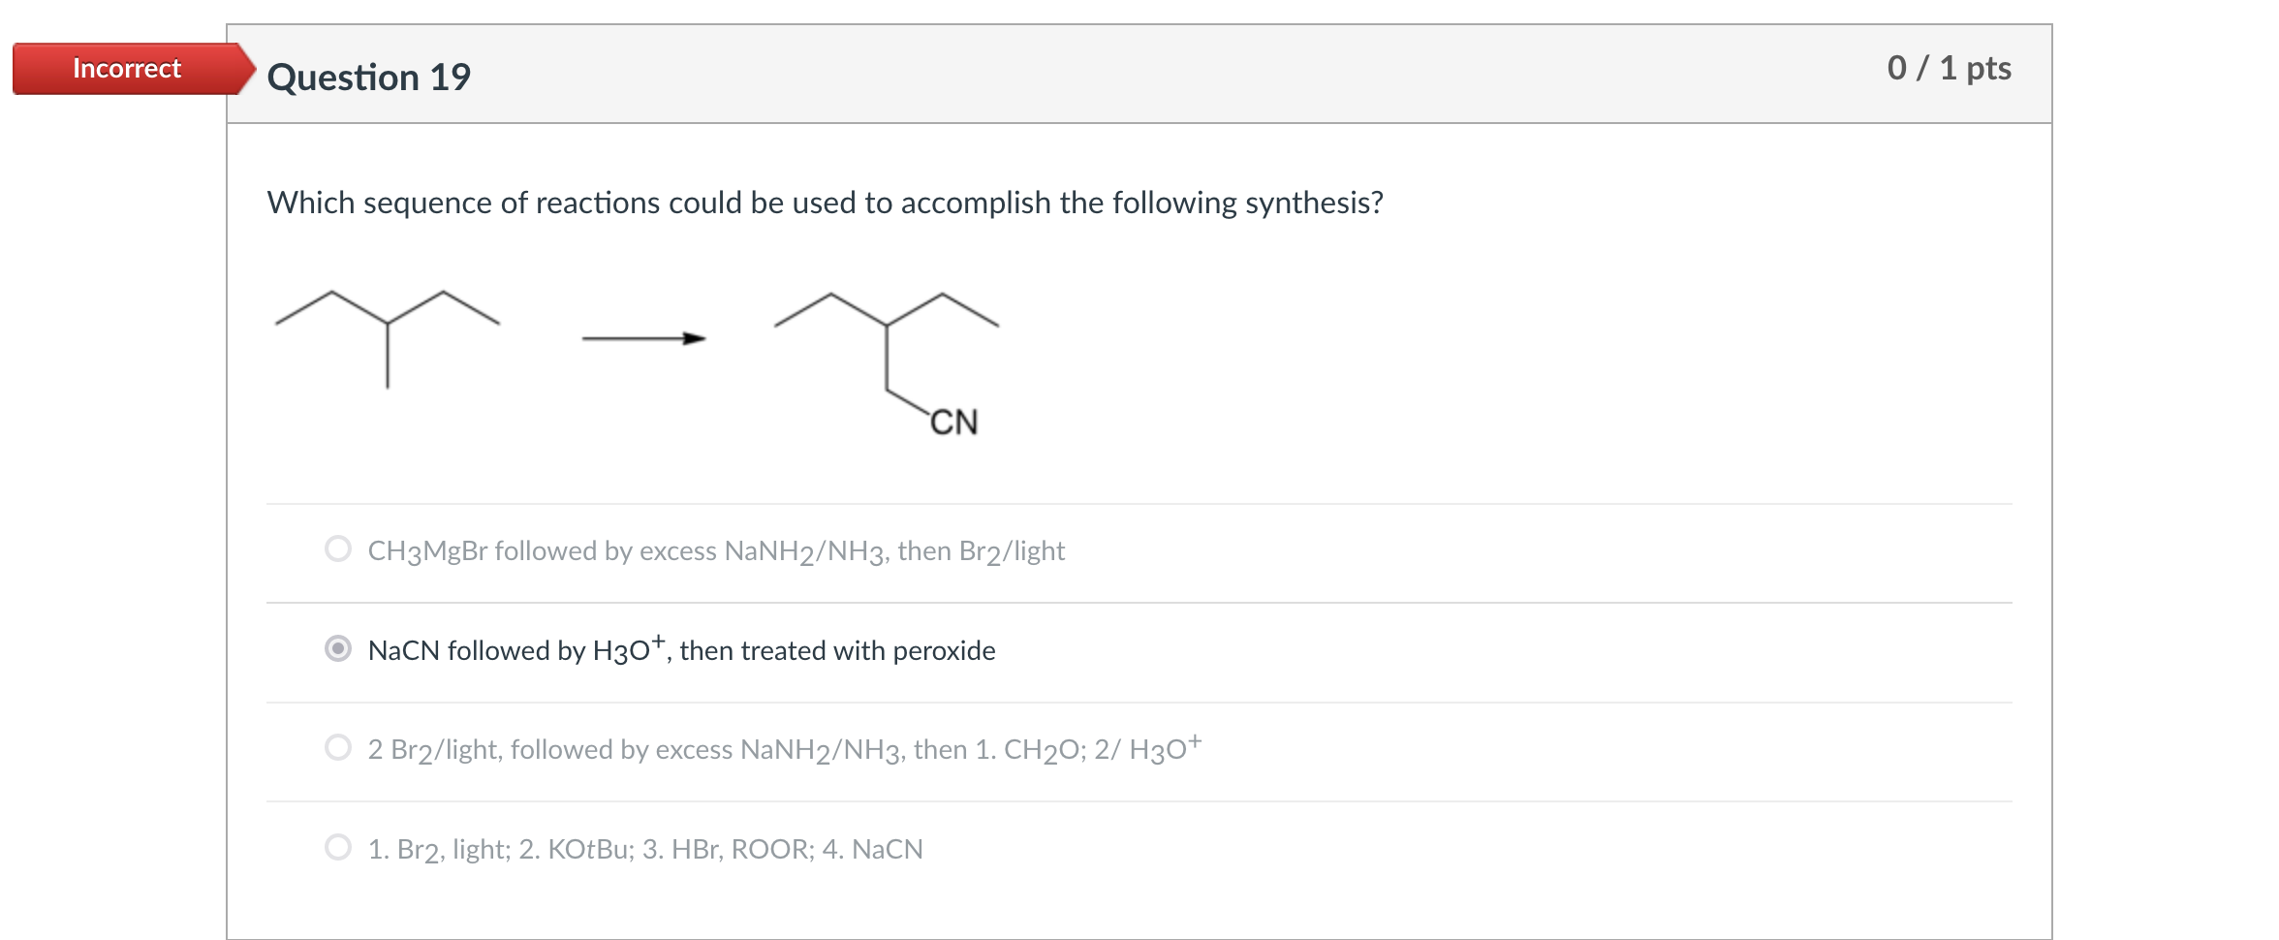The height and width of the screenshot is (940, 2279).
Task: Click the question prompt text about synthesis
Action: pos(824,203)
